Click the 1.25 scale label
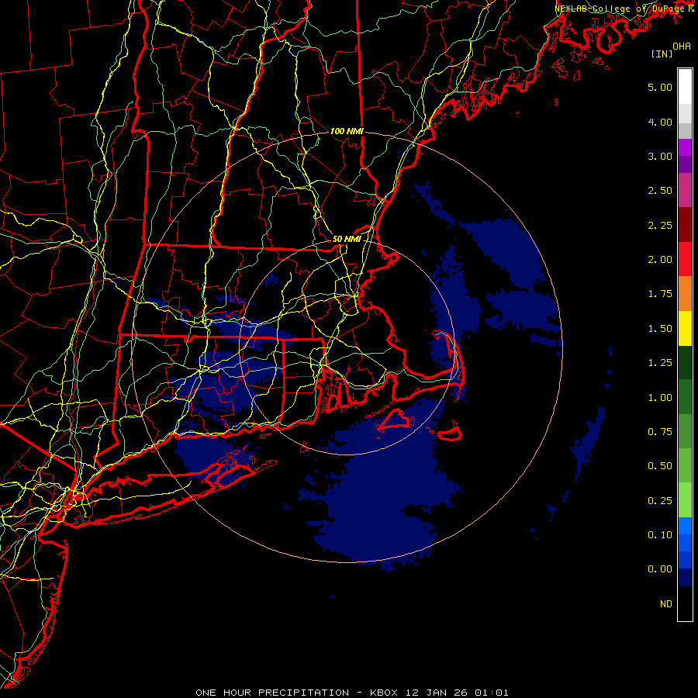Screen dimensions: 698x698 (x=660, y=363)
